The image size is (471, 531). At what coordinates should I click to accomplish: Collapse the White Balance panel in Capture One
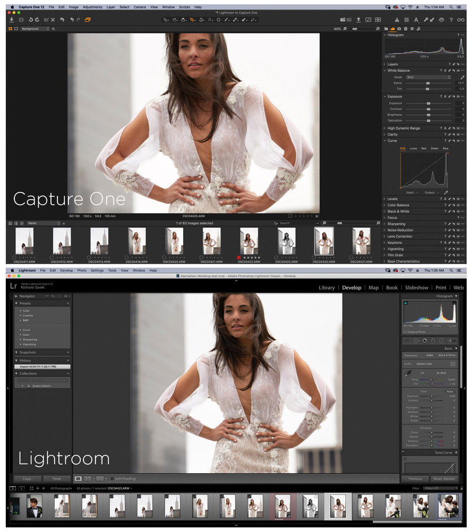coord(384,71)
